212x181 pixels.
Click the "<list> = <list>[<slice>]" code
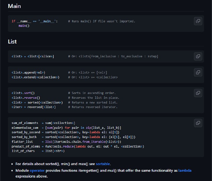tap(33, 56)
